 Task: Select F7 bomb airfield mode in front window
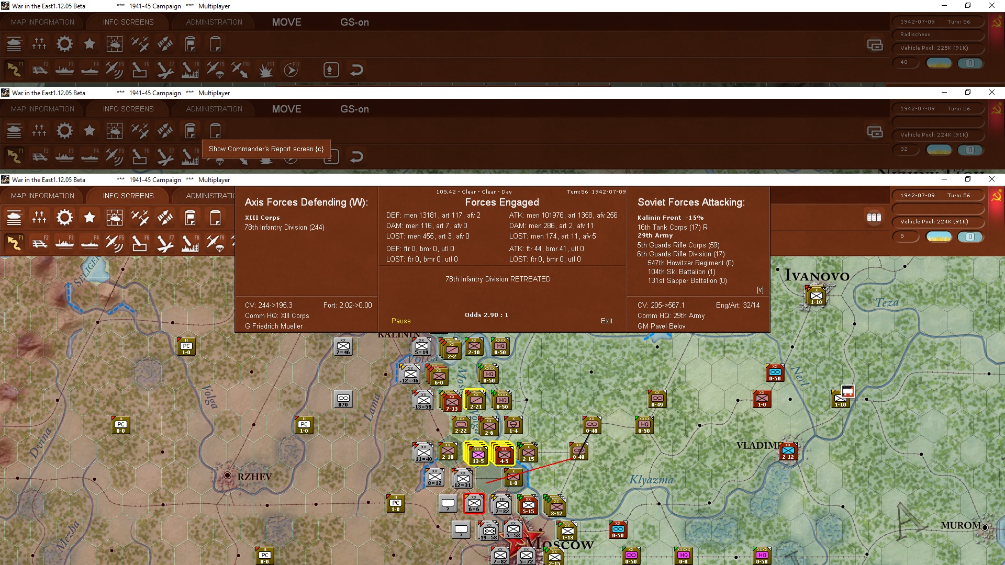(x=165, y=243)
